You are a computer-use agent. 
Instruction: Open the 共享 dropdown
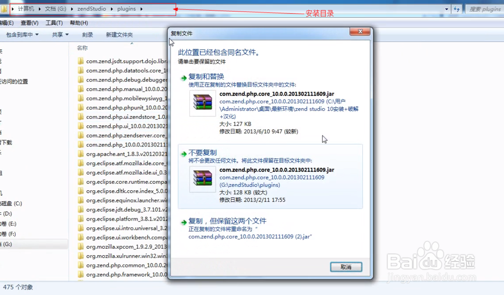60,34
